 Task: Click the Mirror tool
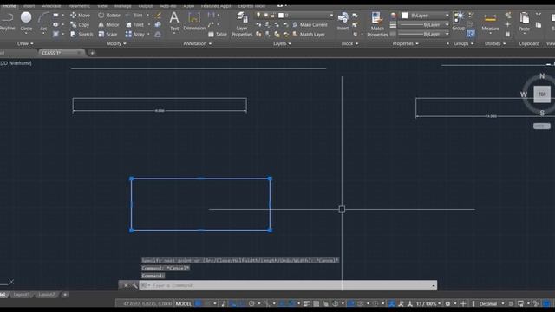108,25
